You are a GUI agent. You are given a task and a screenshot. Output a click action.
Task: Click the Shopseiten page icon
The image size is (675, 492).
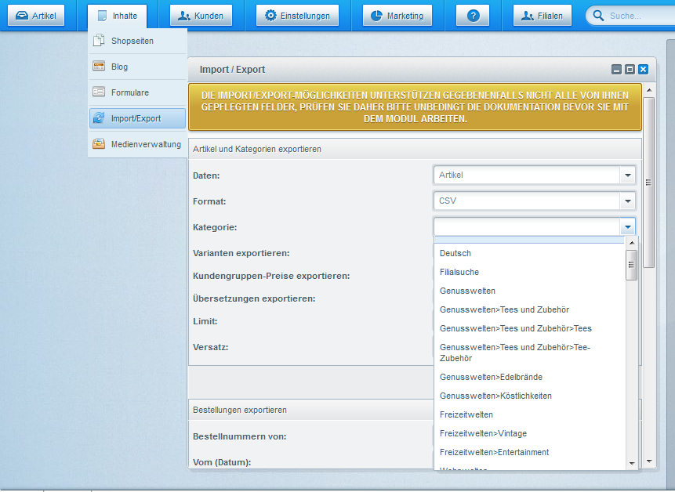coord(98,41)
